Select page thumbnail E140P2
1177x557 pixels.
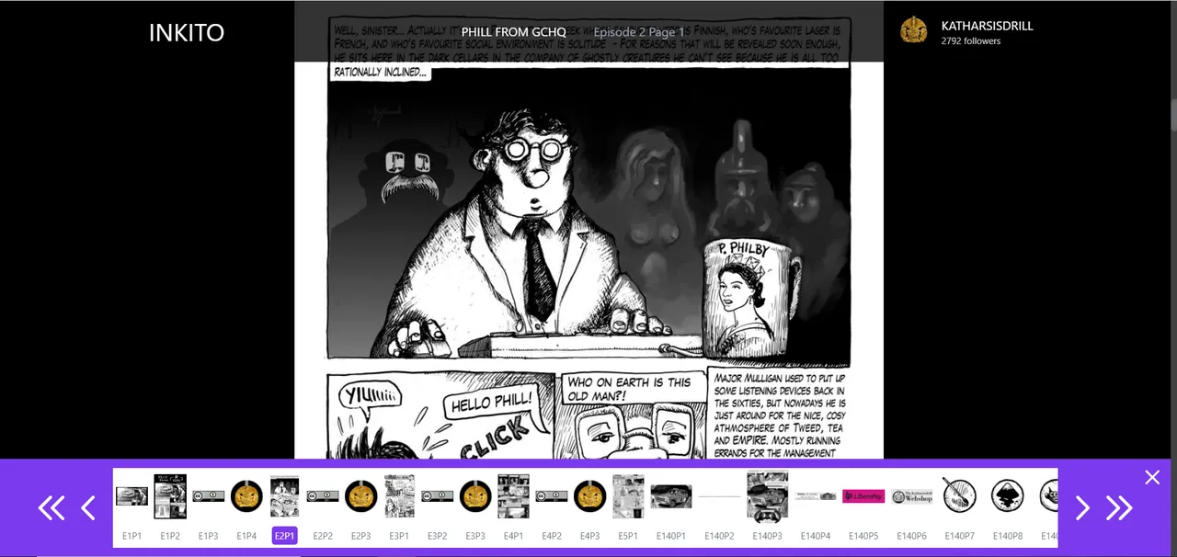tap(719, 496)
